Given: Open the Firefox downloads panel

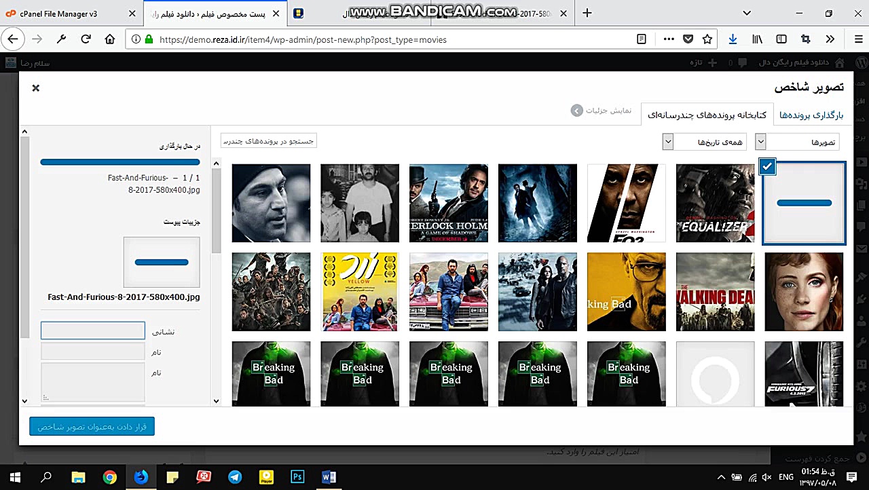Looking at the screenshot, I should click(x=733, y=39).
